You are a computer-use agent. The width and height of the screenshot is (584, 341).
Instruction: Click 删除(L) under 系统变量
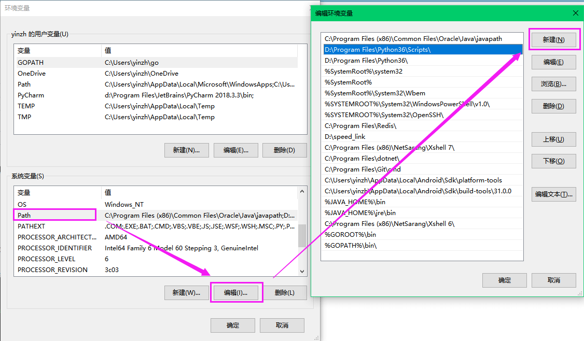286,292
